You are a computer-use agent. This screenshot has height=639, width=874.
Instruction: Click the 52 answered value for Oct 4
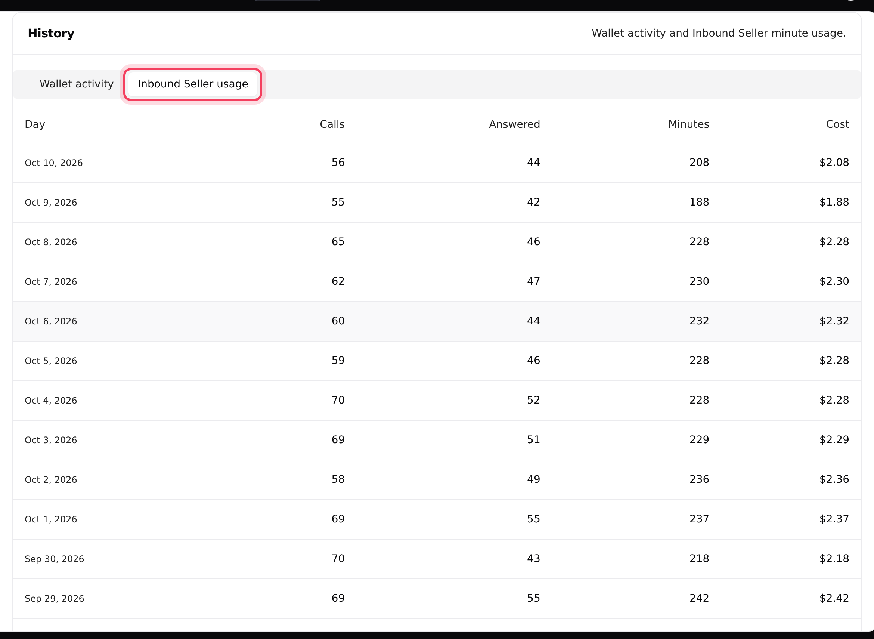[x=533, y=400]
